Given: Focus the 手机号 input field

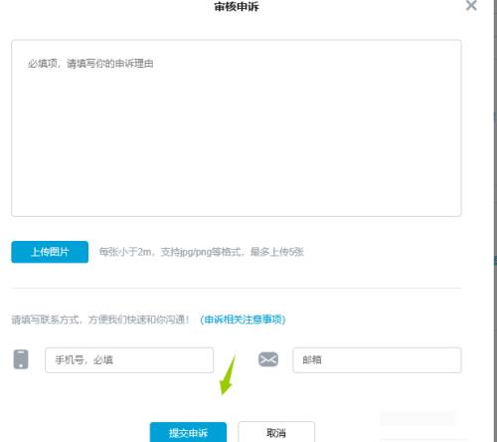Looking at the screenshot, I should pyautogui.click(x=129, y=360).
